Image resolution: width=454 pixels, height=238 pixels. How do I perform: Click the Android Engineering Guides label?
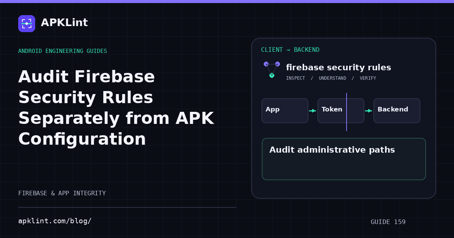coord(62,51)
